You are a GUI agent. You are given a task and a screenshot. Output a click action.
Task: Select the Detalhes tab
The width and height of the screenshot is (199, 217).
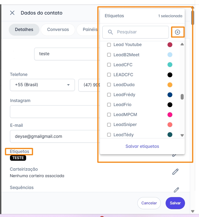pyautogui.click(x=24, y=30)
